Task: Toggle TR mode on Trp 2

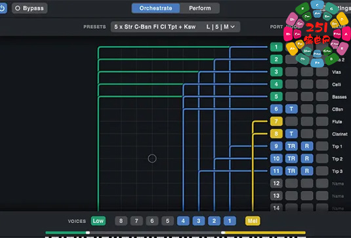Action: point(291,159)
